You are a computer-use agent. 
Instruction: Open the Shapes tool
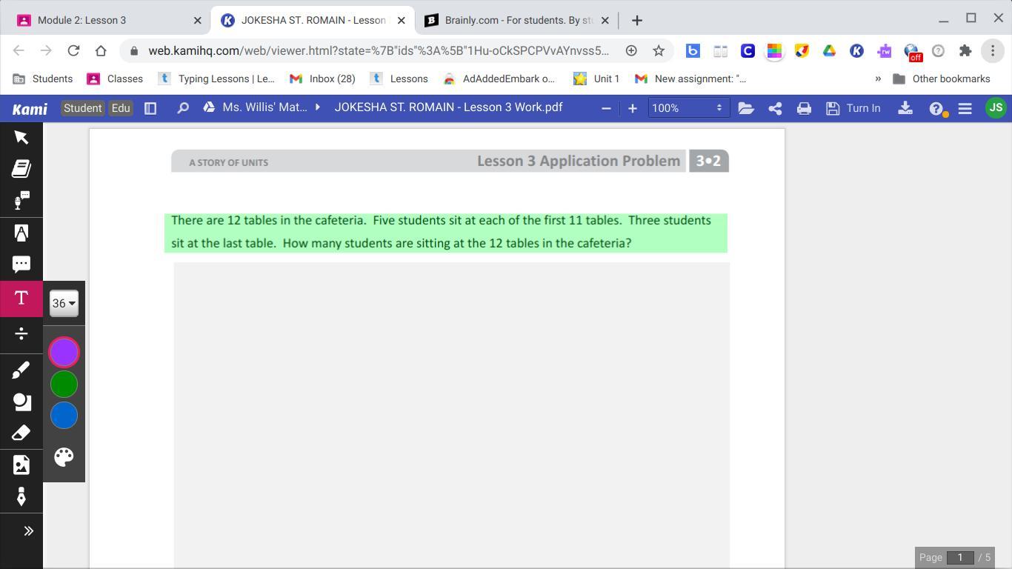21,402
